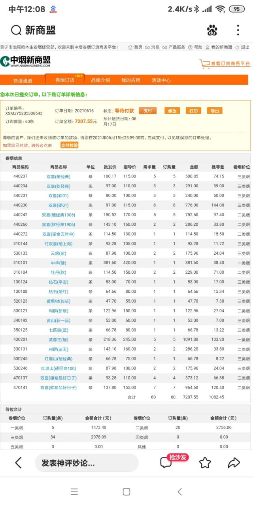Click the 卷烟订货商务平台 cart banner
253x507 pixels.
(x=225, y=63)
